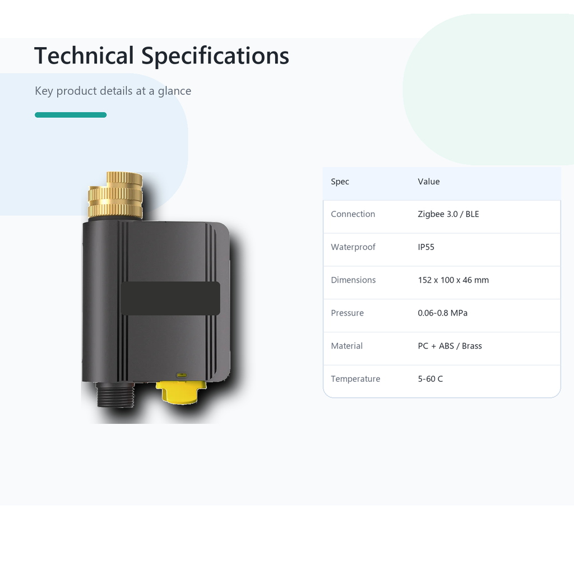The image size is (574, 574).
Task: Click the 'Material' row label
Action: tap(346, 346)
